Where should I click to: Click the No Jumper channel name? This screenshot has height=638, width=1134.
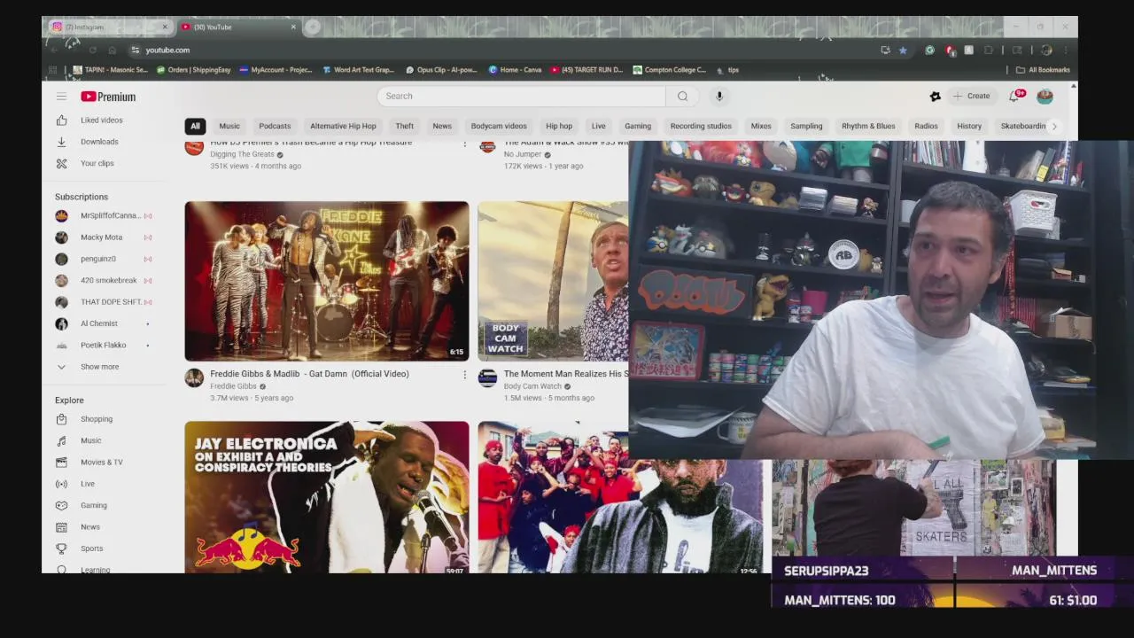pyautogui.click(x=523, y=154)
